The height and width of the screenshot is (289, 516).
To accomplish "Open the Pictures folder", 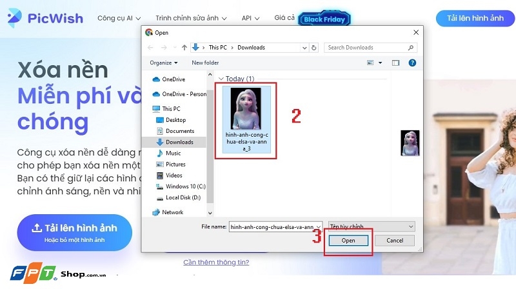I will click(171, 164).
